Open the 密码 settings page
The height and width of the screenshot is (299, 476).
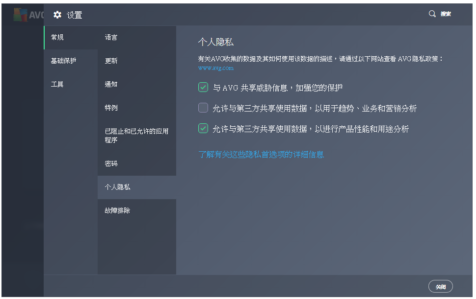tap(111, 163)
